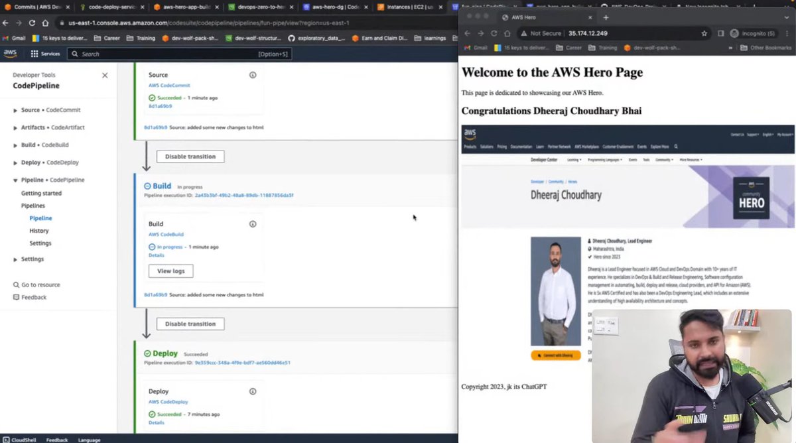The image size is (796, 443).
Task: Reload the AWS Hero page
Action: click(494, 33)
